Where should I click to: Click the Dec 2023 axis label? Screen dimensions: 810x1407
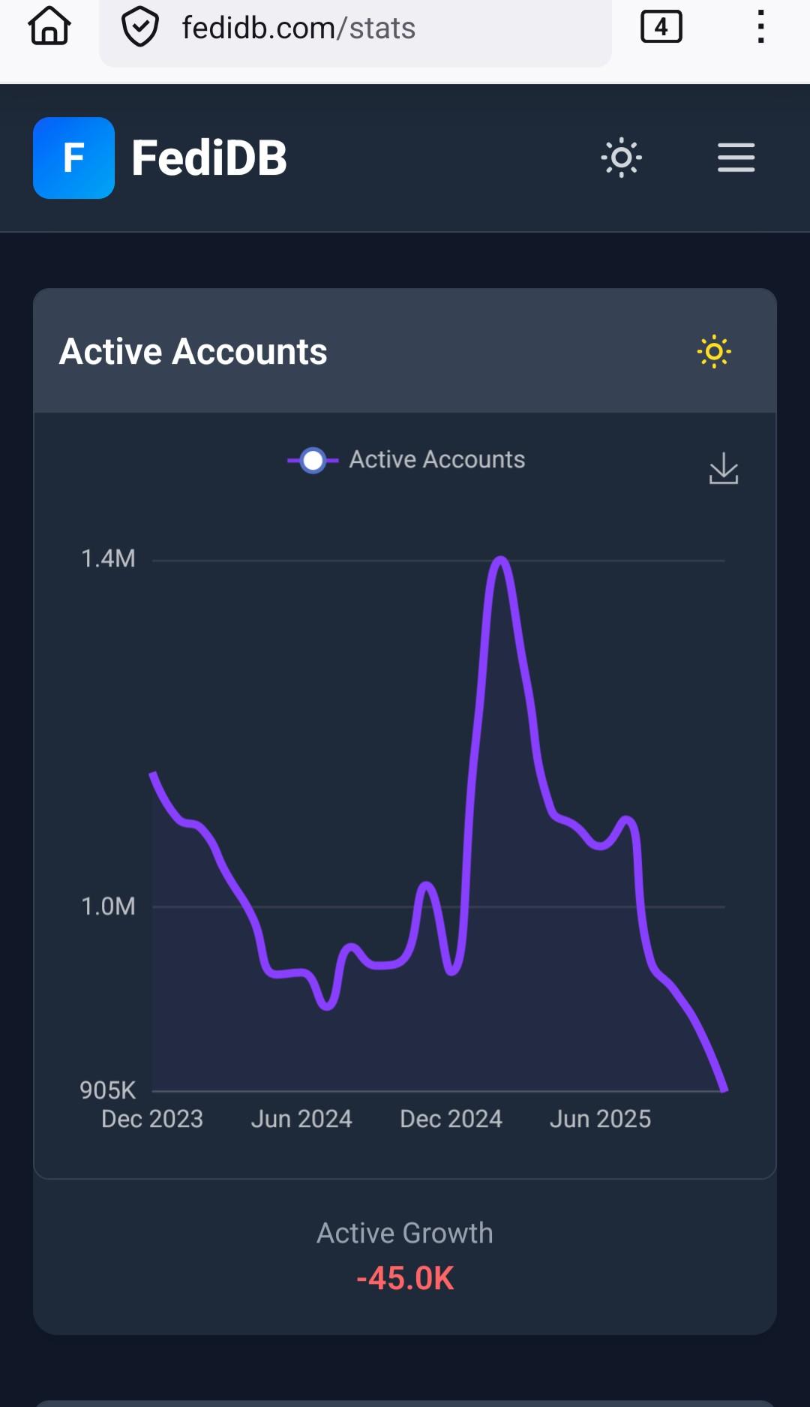click(152, 1119)
